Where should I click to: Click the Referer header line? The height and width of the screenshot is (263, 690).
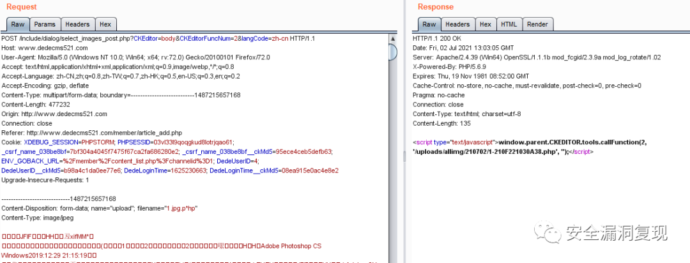click(91, 133)
